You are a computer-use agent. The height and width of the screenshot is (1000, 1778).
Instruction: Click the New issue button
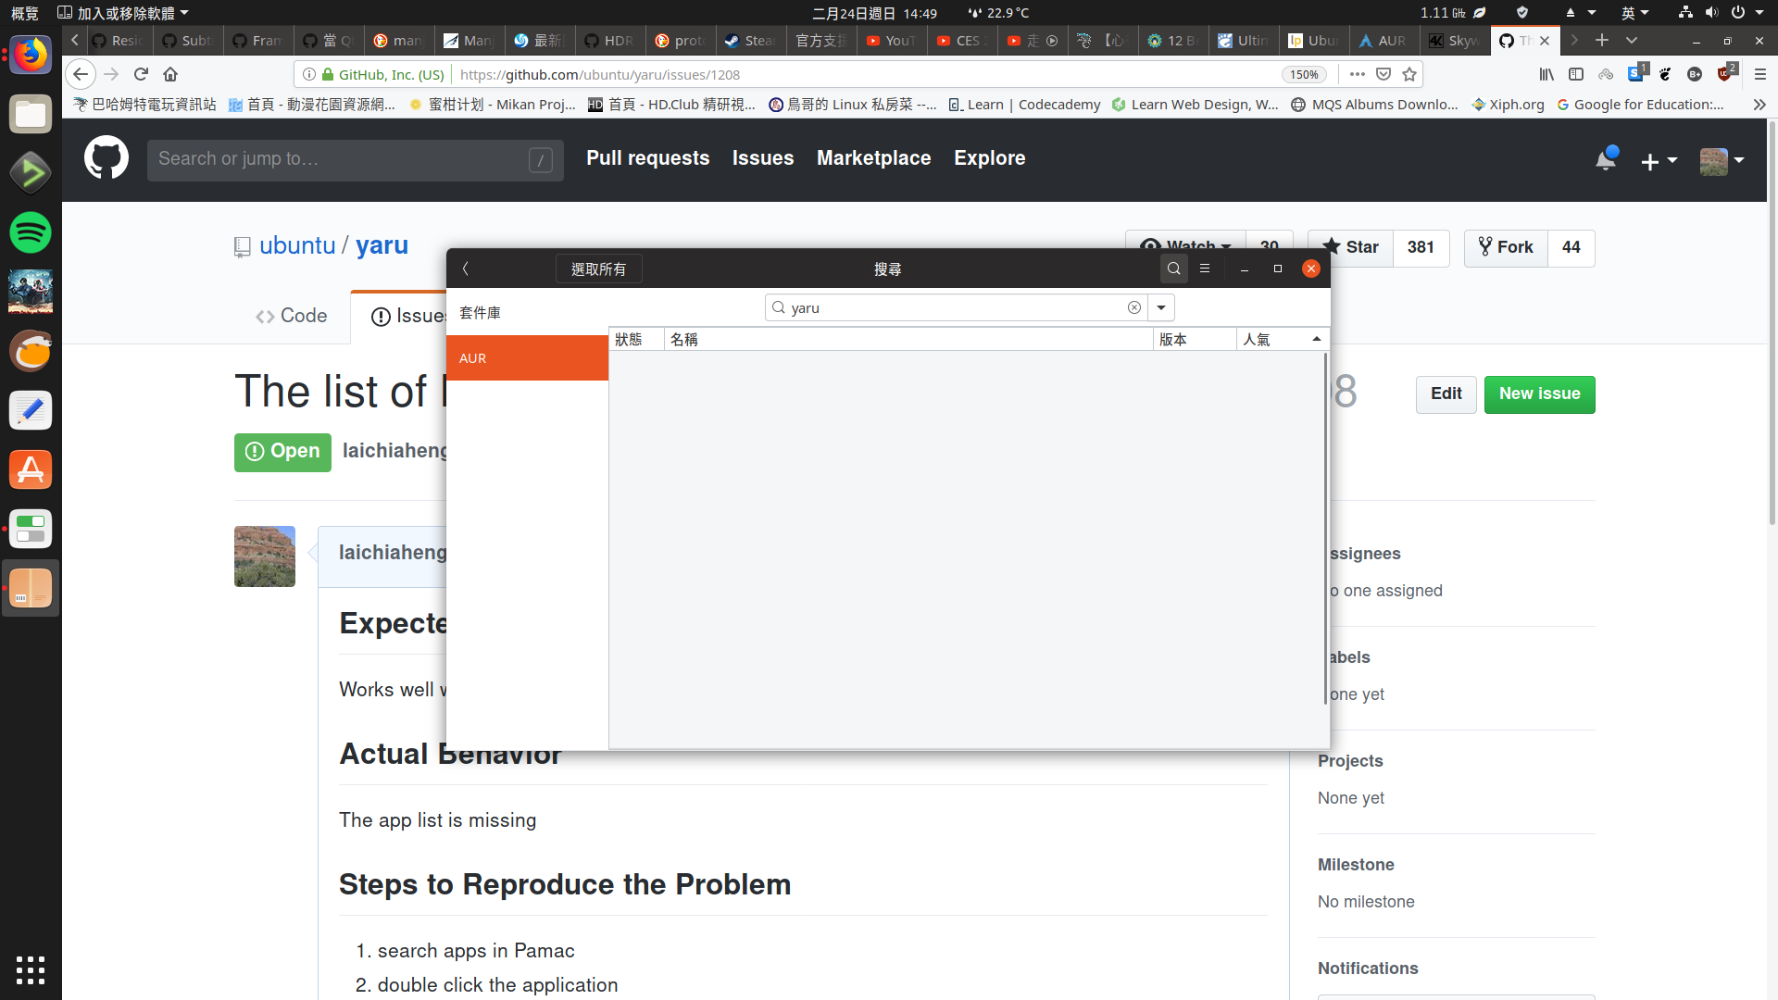tap(1539, 394)
